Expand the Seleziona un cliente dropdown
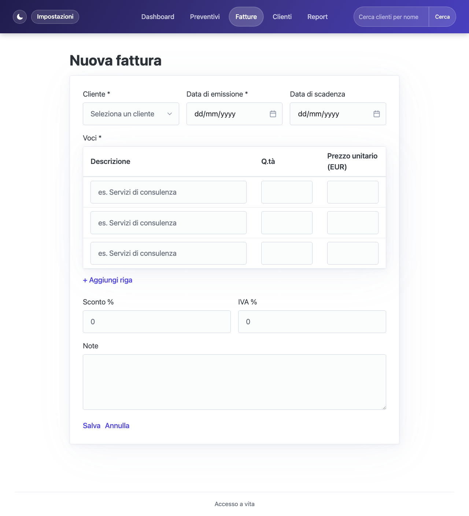Screen dimensions: 469x516 tap(131, 114)
